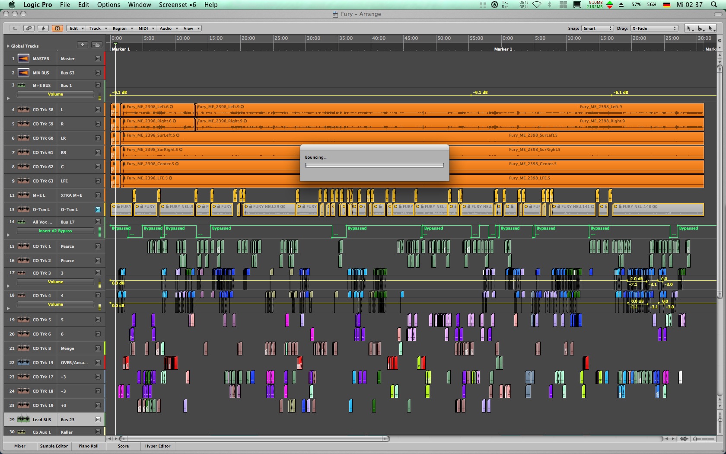Toggle the Hide View H button
Viewport: 726px width, 454px height.
57,29
